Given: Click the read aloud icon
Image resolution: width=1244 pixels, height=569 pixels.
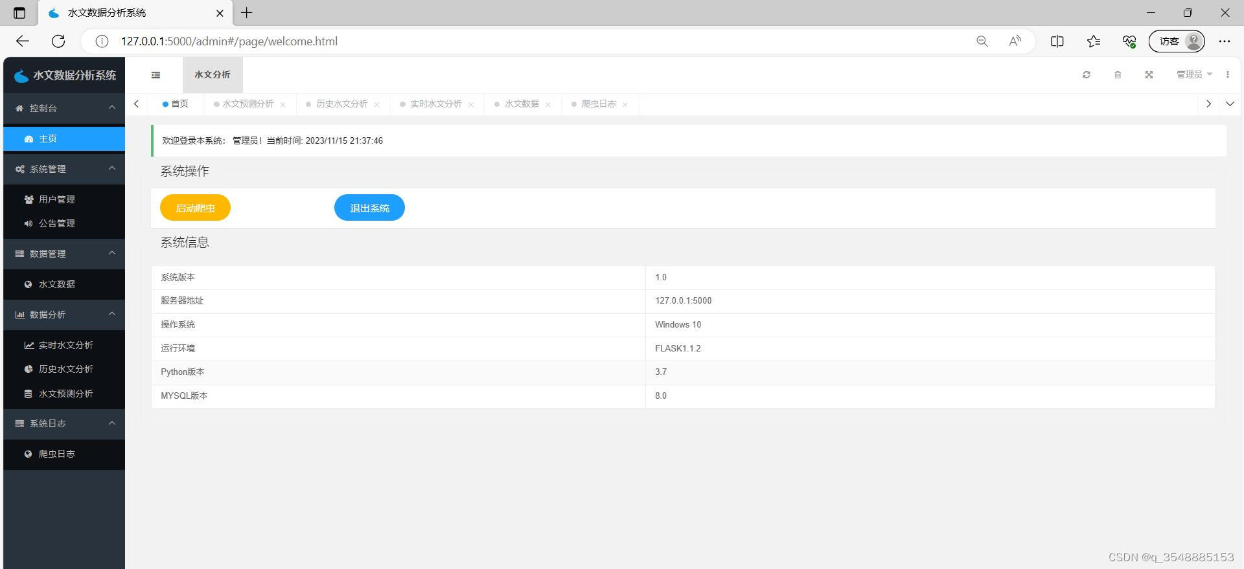Looking at the screenshot, I should pos(1015,41).
